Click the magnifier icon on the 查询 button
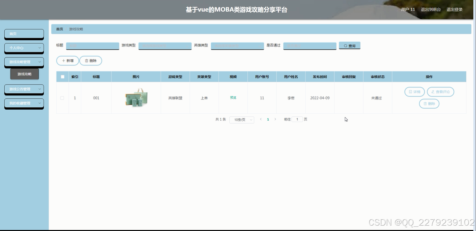The image size is (476, 231). (346, 46)
